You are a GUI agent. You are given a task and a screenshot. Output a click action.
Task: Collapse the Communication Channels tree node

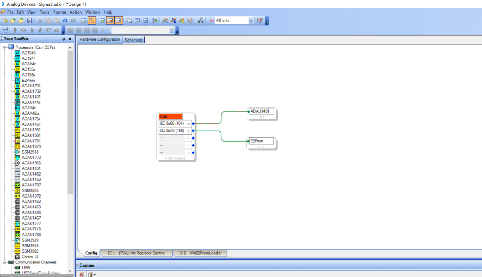click(4, 262)
